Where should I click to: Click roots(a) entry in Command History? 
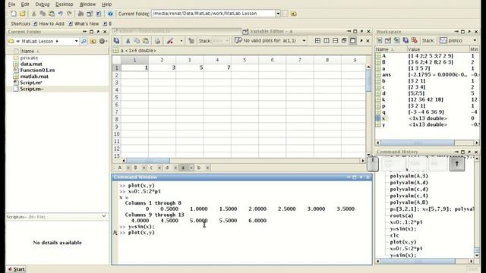[402, 215]
